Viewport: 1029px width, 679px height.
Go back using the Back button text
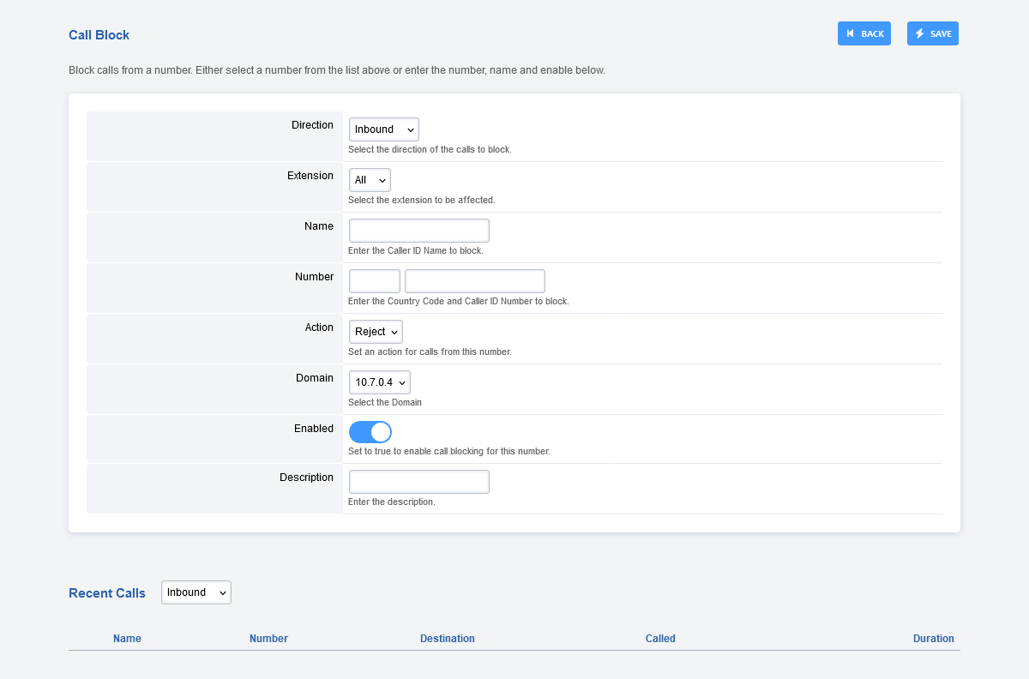pyautogui.click(x=872, y=34)
